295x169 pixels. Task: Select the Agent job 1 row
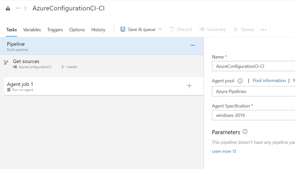(87, 86)
